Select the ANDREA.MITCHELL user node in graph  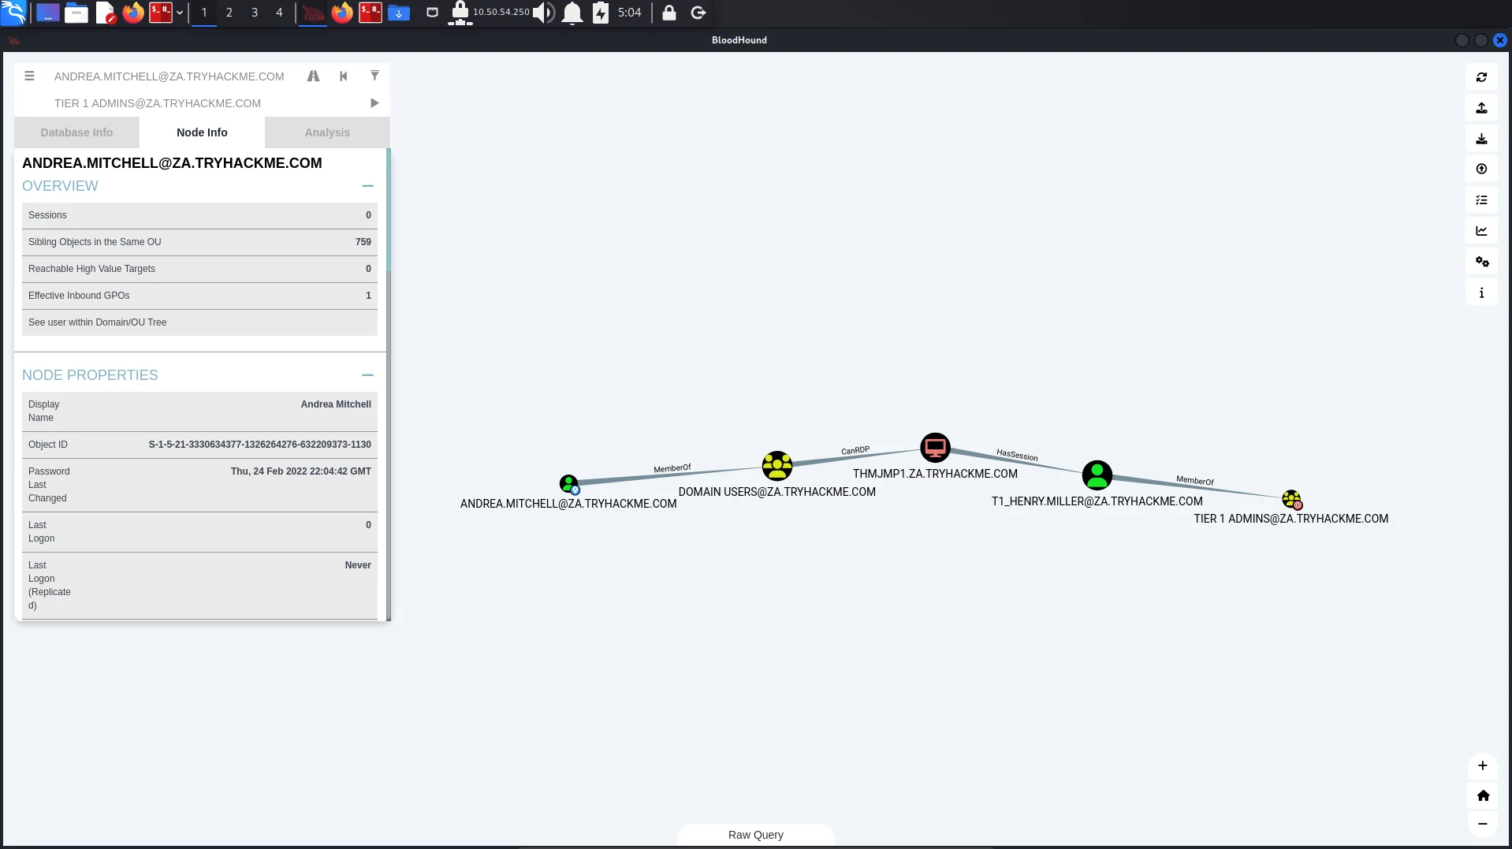pos(568,484)
